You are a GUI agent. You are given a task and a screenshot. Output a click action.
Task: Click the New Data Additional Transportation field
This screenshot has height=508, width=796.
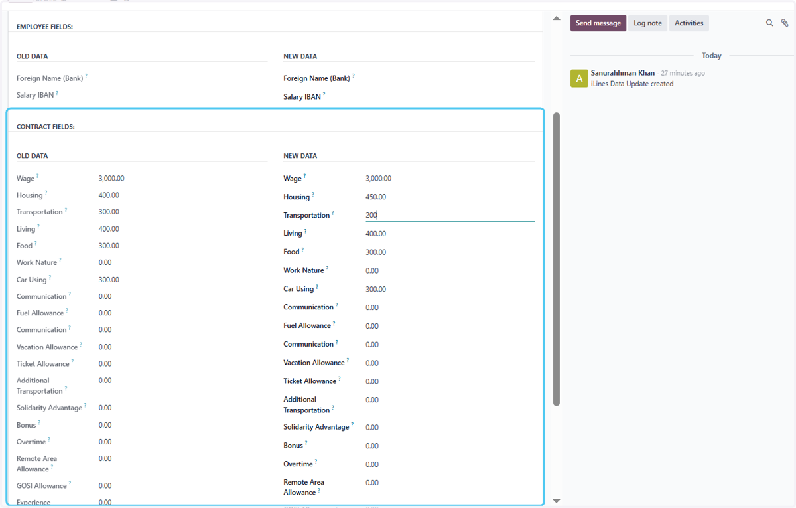[x=450, y=400]
